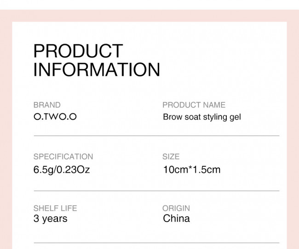This screenshot has width=299, height=249.
Task: Click the 'China' origin value
Action: pyautogui.click(x=176, y=219)
